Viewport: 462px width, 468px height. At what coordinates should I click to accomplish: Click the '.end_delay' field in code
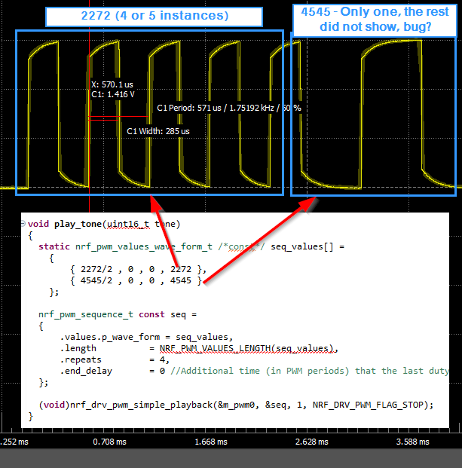[x=86, y=371]
